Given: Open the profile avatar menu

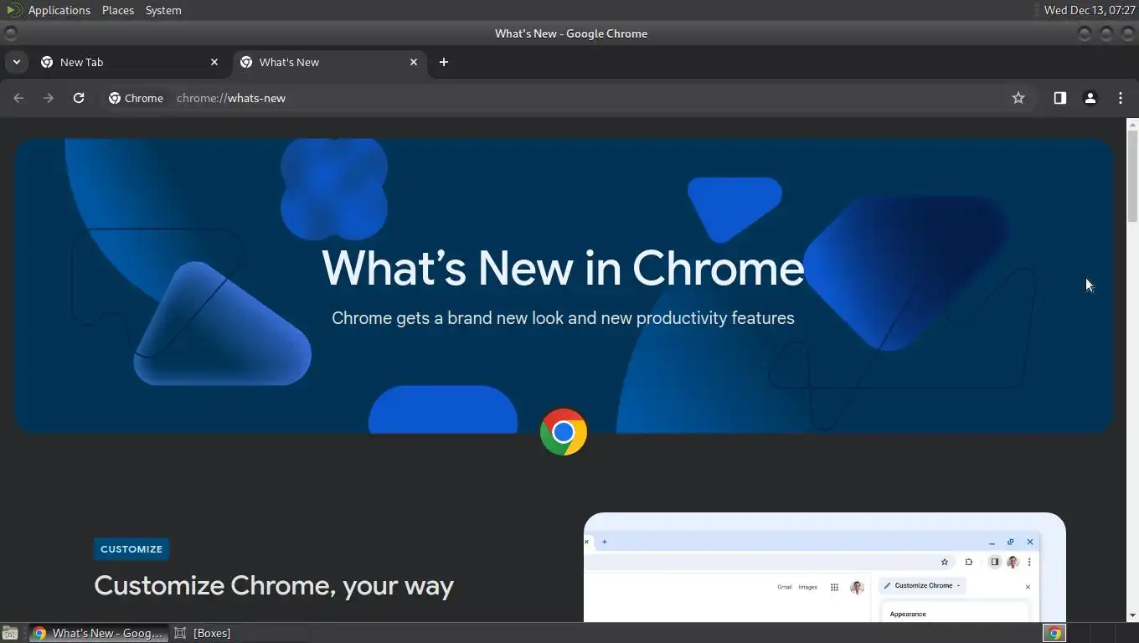Looking at the screenshot, I should click(1090, 98).
